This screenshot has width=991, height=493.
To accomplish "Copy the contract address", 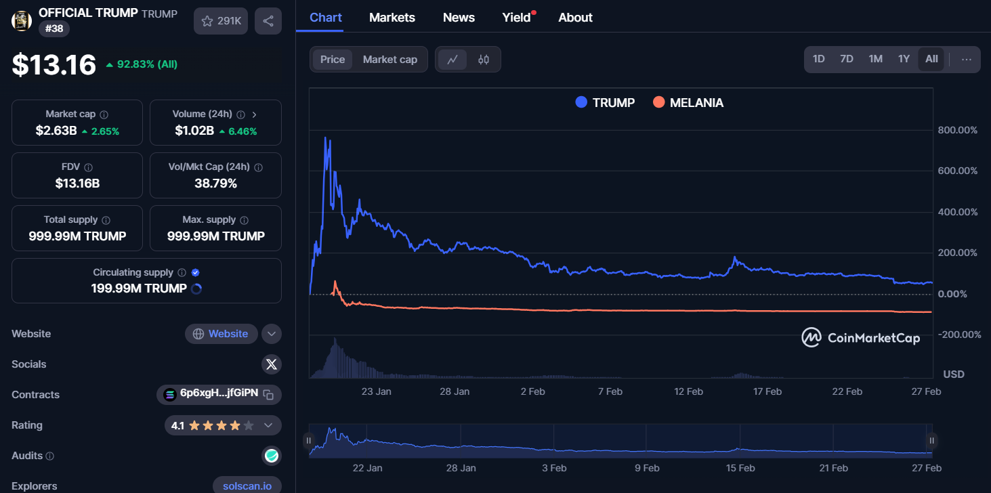I will [268, 395].
